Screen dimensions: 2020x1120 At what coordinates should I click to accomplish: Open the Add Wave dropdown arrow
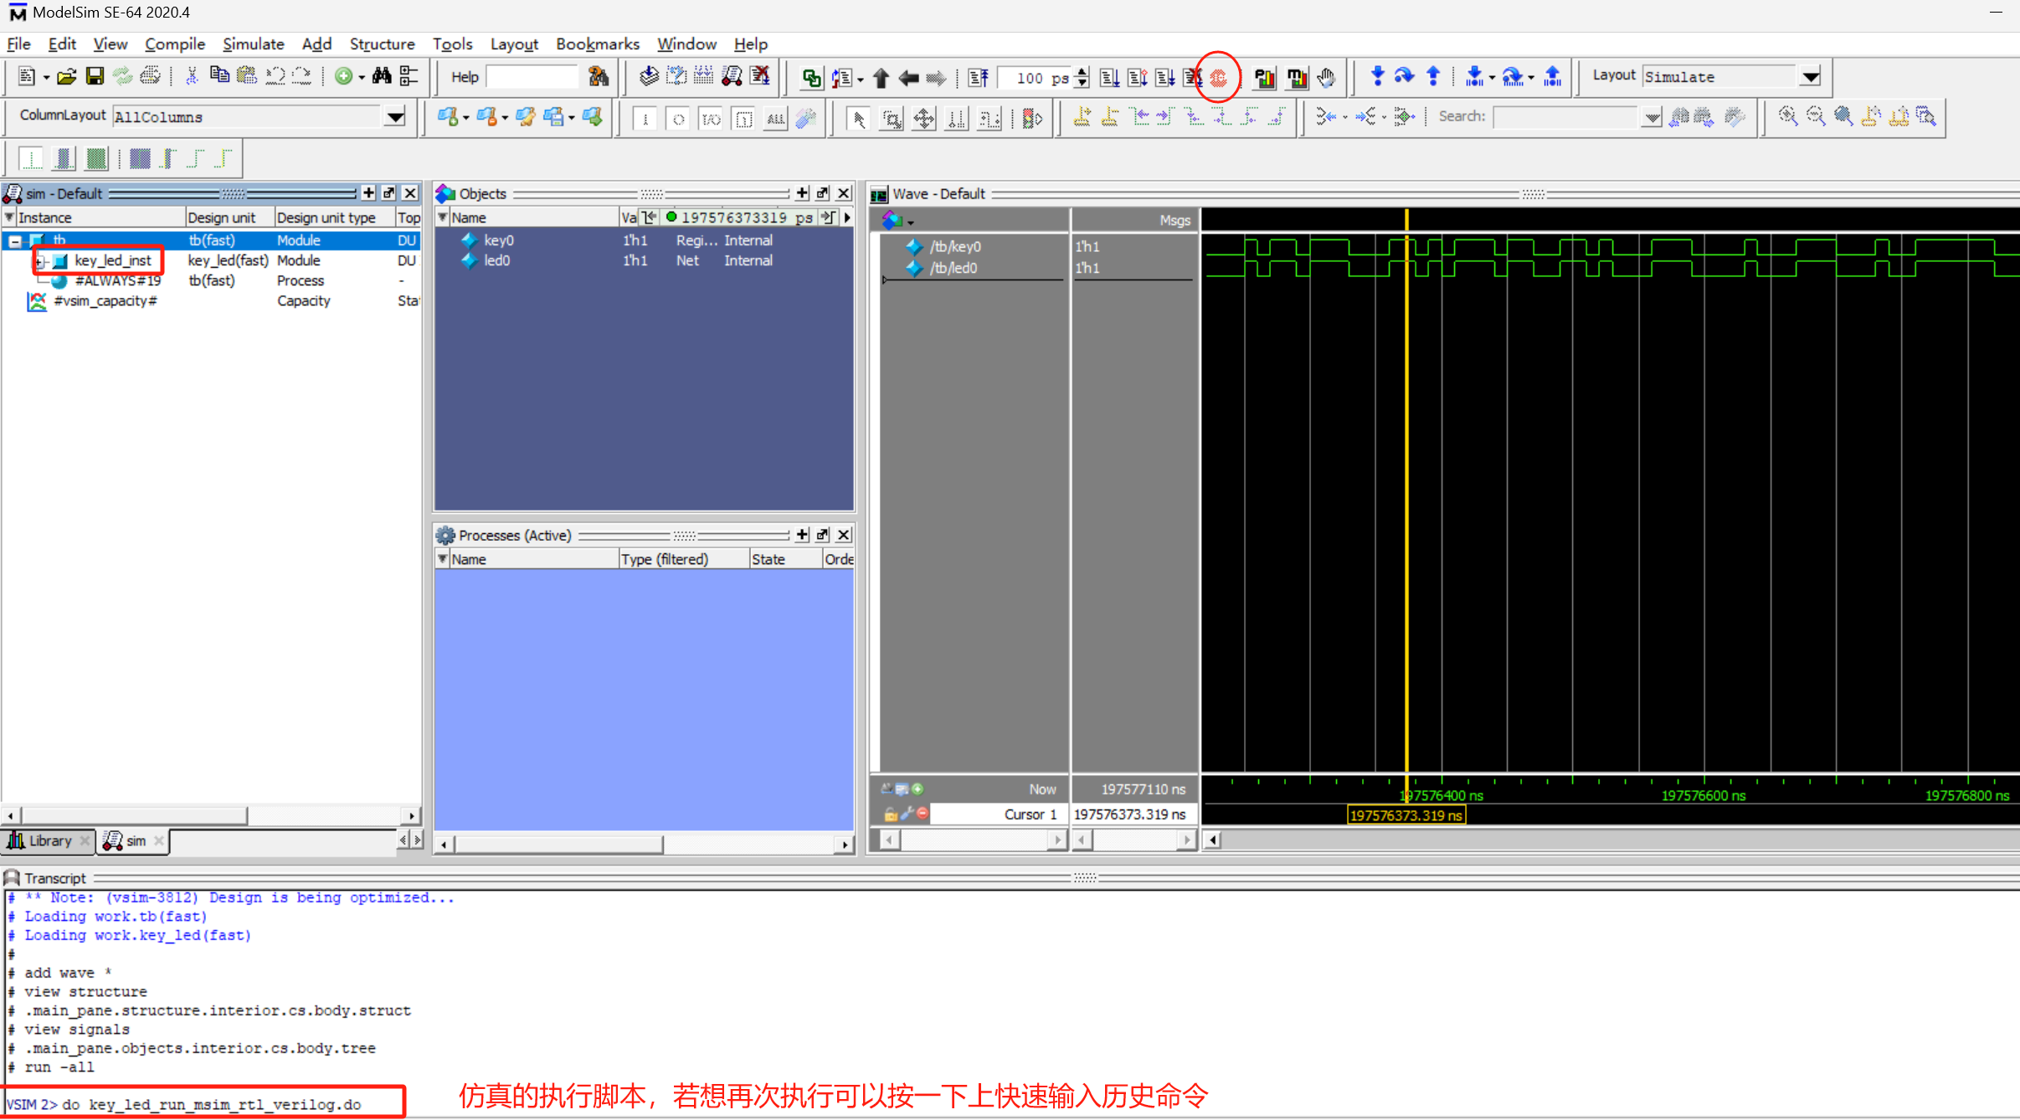click(x=465, y=118)
